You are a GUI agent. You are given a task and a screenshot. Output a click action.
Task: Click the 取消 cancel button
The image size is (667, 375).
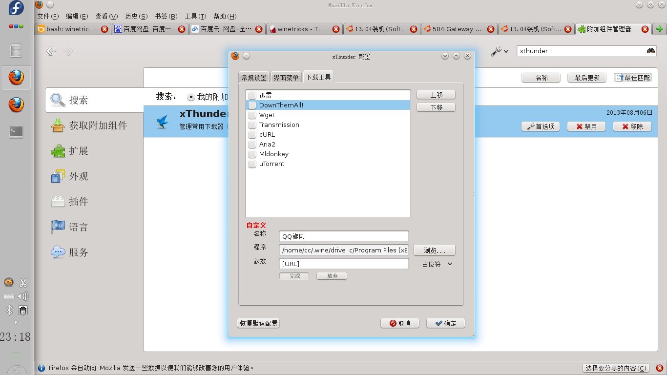coord(400,323)
